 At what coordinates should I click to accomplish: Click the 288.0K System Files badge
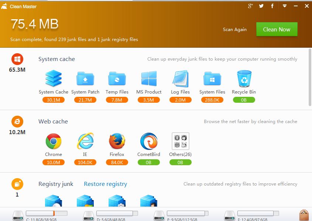212,100
